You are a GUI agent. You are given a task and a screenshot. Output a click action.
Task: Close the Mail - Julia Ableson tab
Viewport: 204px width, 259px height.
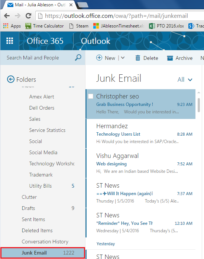coord(71,5)
